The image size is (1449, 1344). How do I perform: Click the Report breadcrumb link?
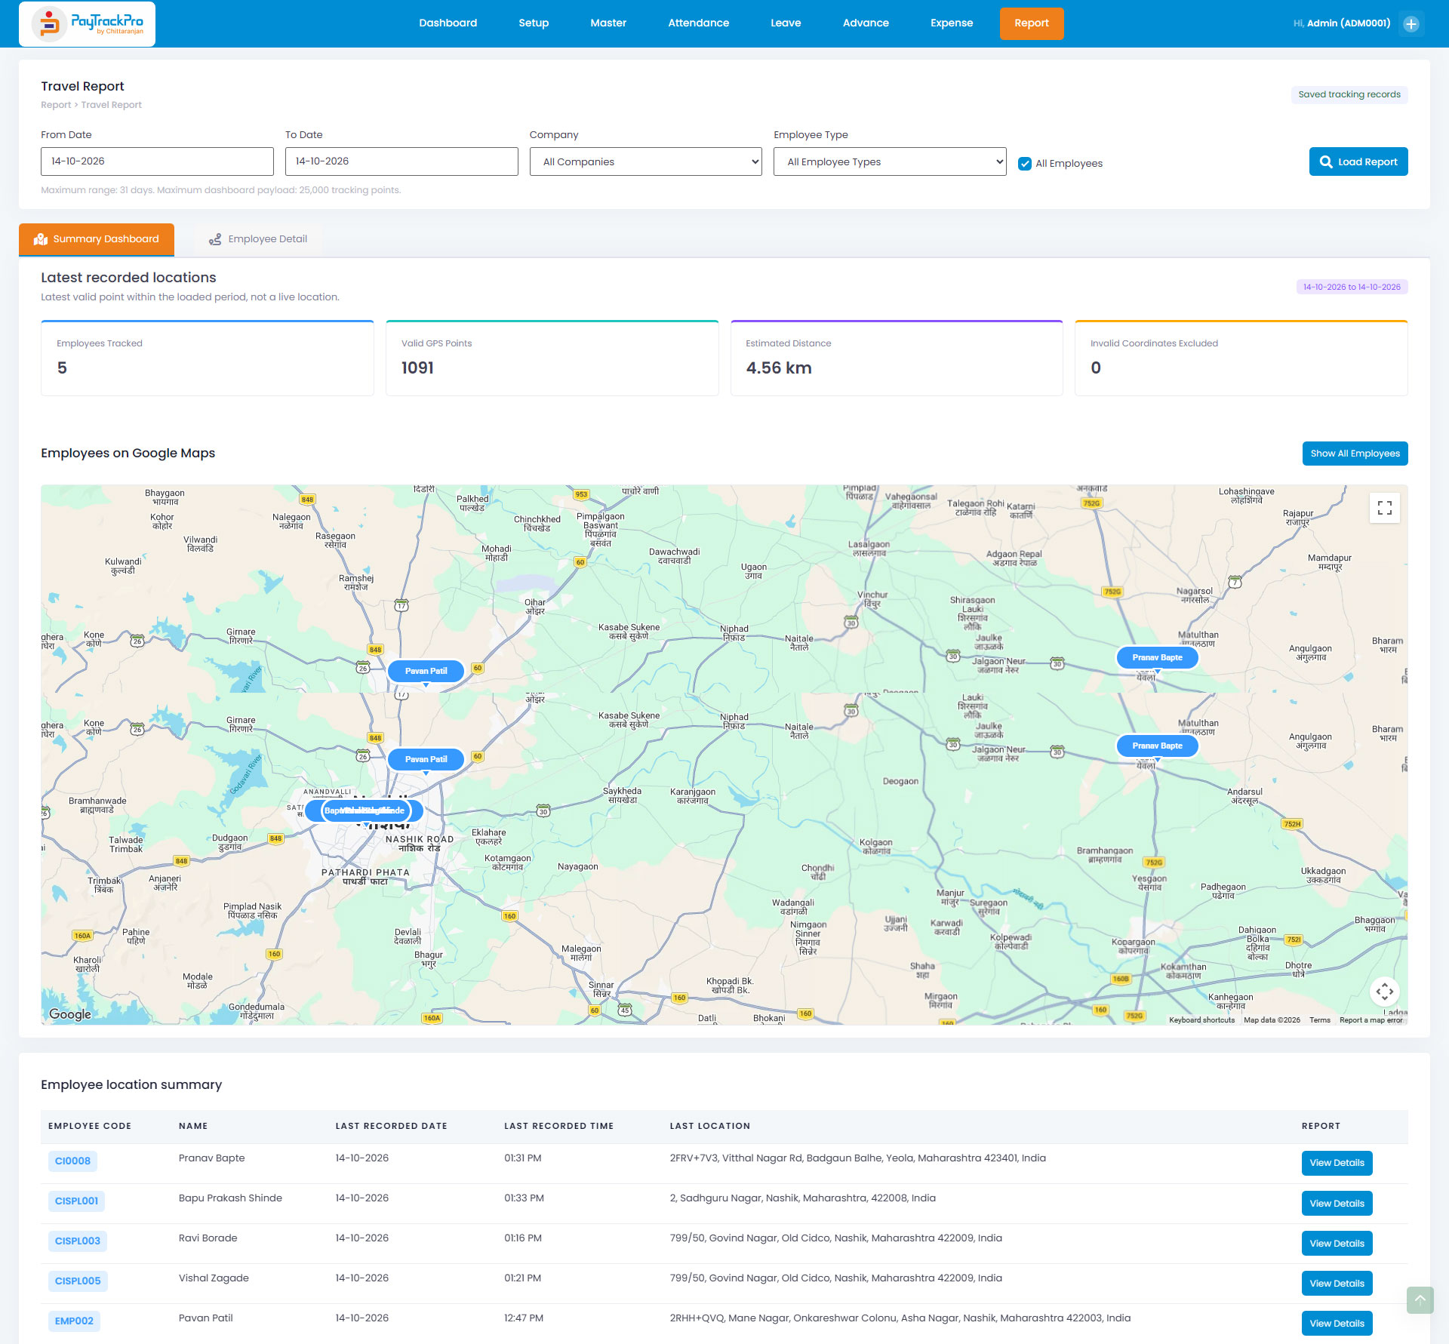(56, 105)
